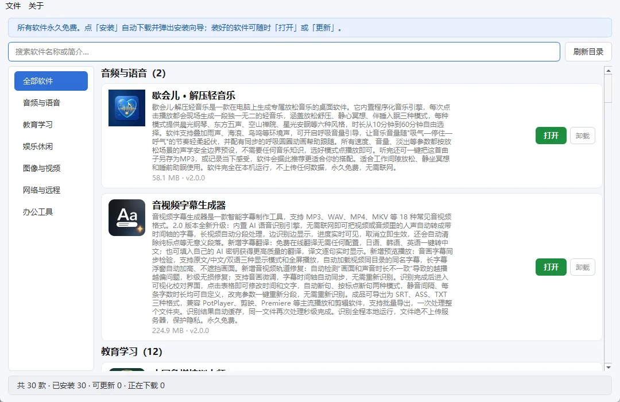Screen dimensions: 620x402
Task: Click the 音视频字幕生成器 title
Action: click(x=189, y=205)
